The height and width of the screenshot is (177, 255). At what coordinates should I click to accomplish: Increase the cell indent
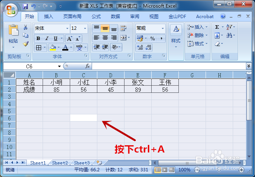105,47
